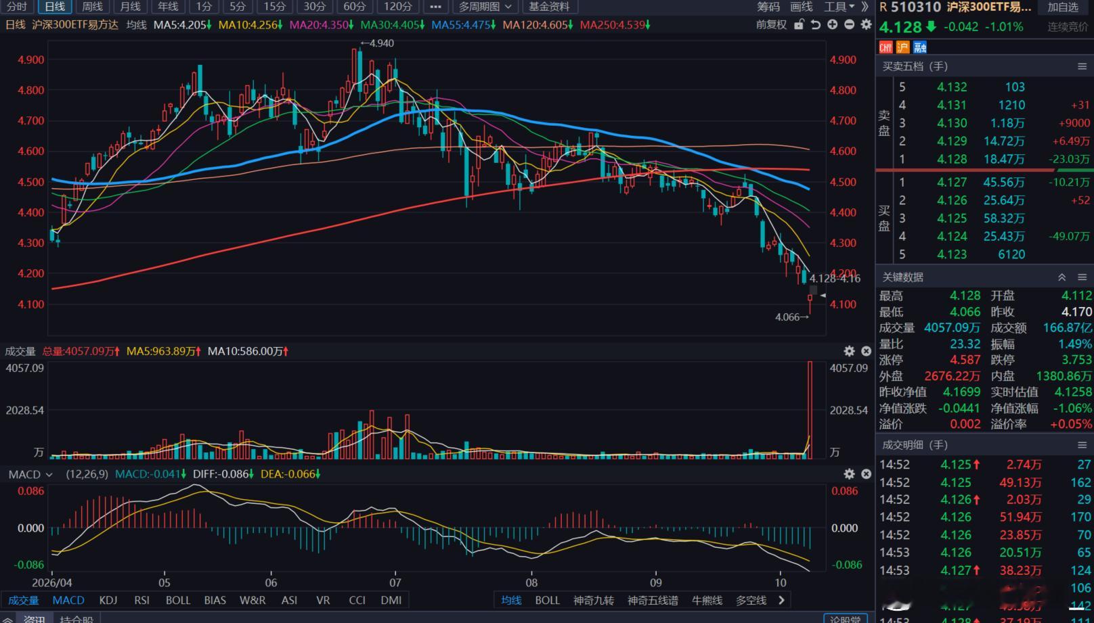
Task: Click the 均线 label in chart header
Action: pos(137,25)
